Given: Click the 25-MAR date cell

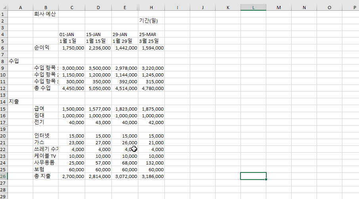Looking at the screenshot, I should [x=151, y=34].
